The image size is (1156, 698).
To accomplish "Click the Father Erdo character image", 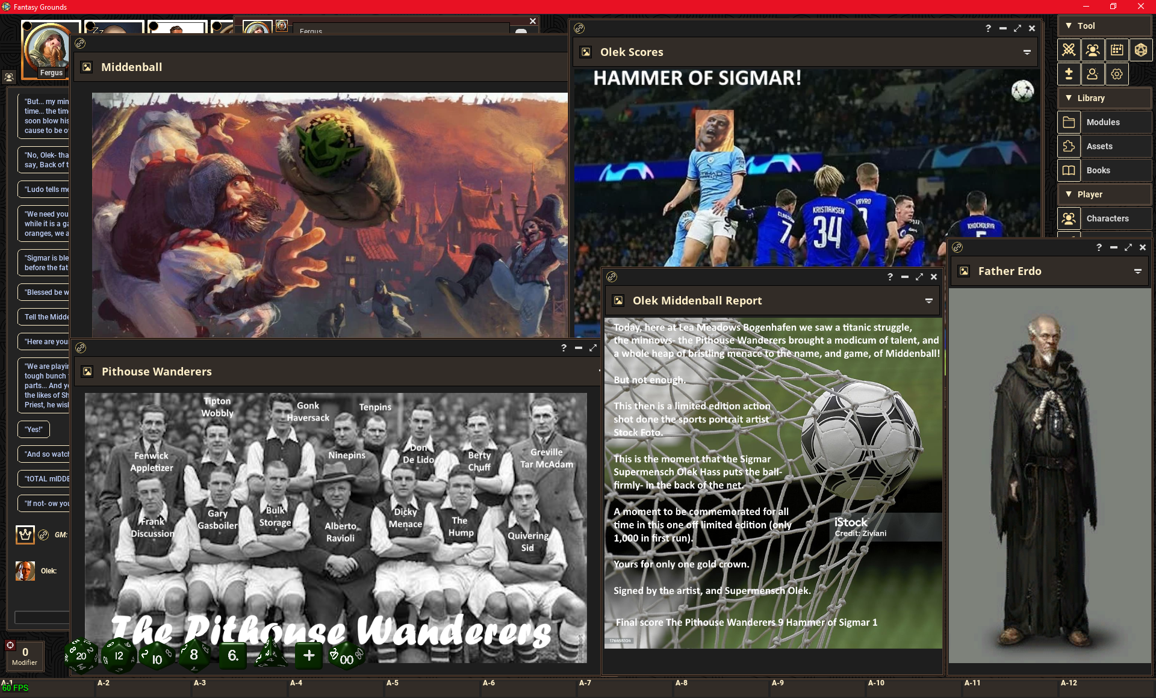I will tap(1049, 475).
